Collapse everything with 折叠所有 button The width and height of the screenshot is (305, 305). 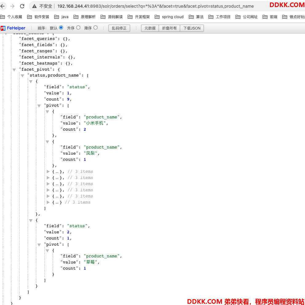tap(169, 28)
